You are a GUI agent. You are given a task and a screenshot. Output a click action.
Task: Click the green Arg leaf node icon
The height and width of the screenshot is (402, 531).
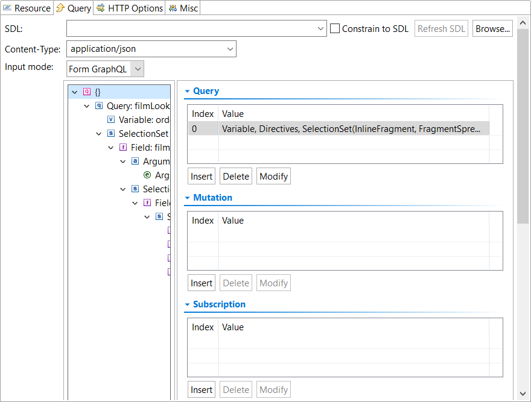(147, 175)
